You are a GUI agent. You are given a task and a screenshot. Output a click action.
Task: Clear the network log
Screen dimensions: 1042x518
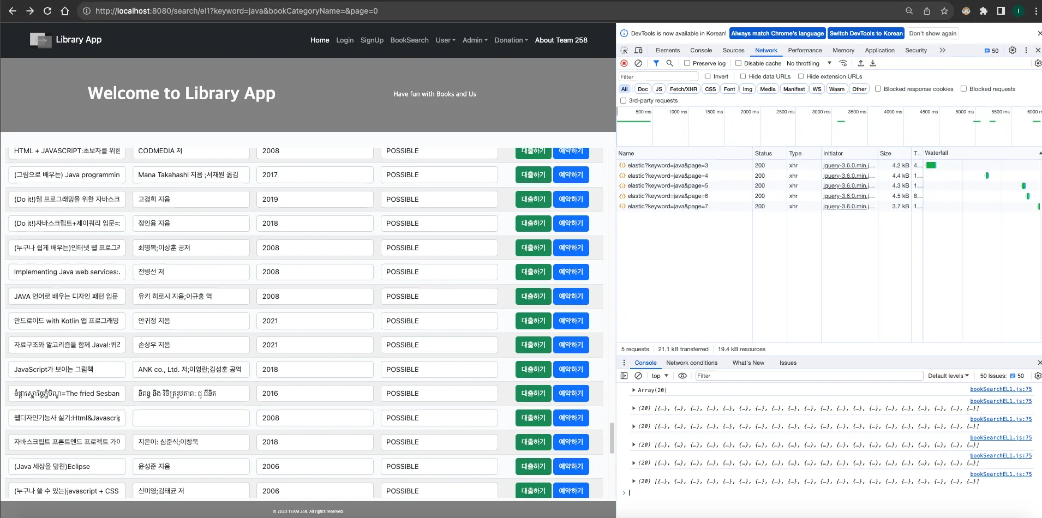click(x=638, y=63)
